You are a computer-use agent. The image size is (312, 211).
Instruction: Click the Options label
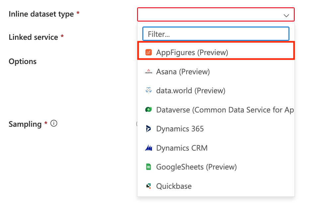tap(23, 61)
